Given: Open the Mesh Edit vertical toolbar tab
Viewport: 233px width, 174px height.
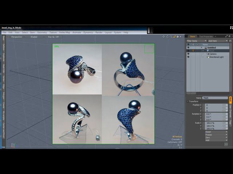Looking at the screenshot, I should point(4,69).
